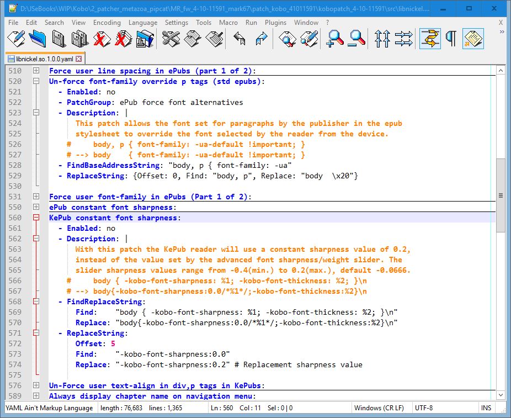This screenshot has width=511, height=418.
Task: Open the Plugins menu
Action: [275, 23]
